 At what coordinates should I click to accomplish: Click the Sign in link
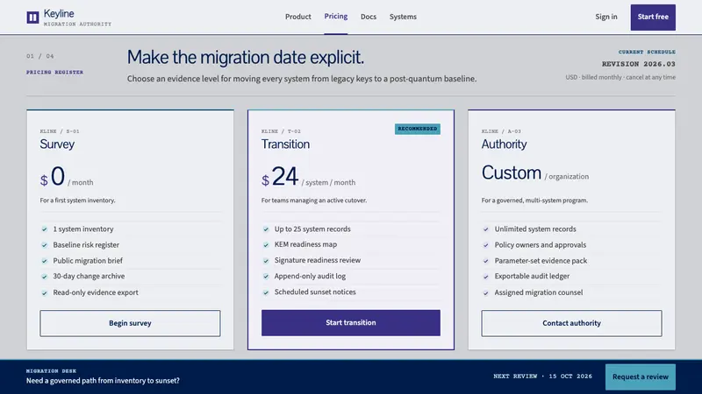[606, 17]
